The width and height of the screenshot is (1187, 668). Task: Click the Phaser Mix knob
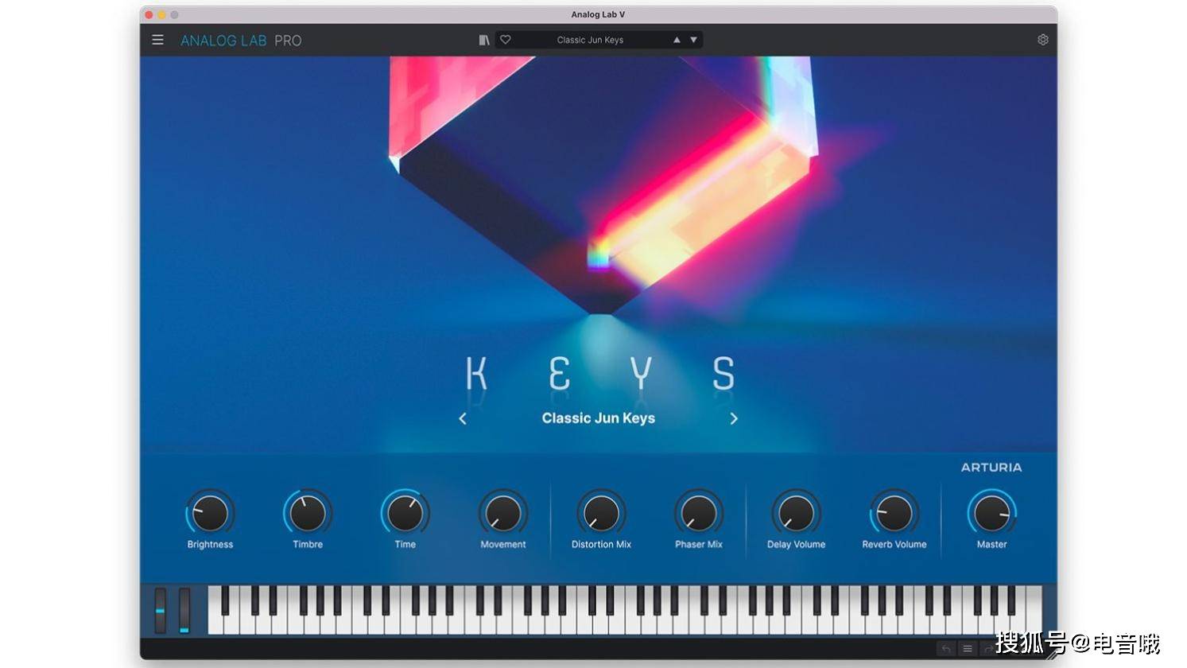(x=699, y=513)
